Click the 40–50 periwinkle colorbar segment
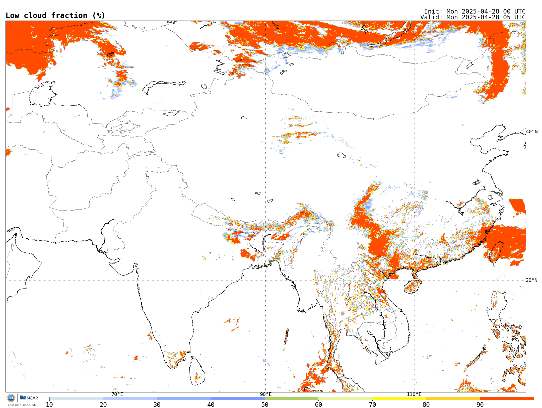 [238, 398]
